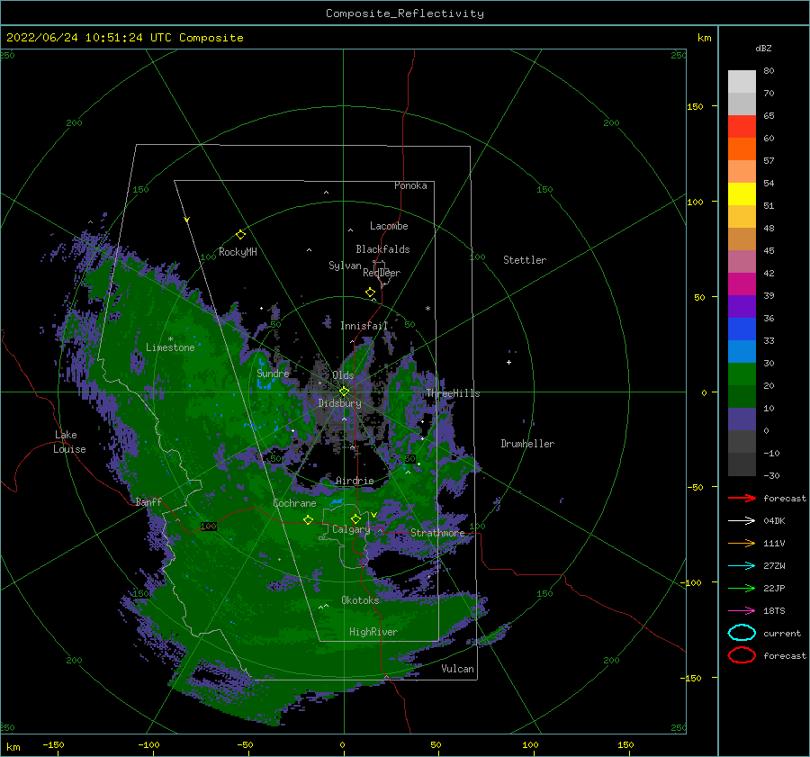Click the yellow diamond marker below Cochrane

(x=309, y=520)
